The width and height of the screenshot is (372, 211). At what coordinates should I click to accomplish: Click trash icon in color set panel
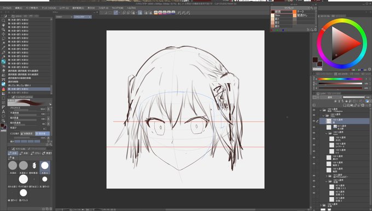[315, 30]
